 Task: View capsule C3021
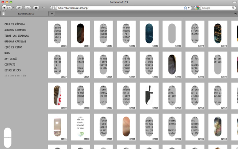coord(195,65)
